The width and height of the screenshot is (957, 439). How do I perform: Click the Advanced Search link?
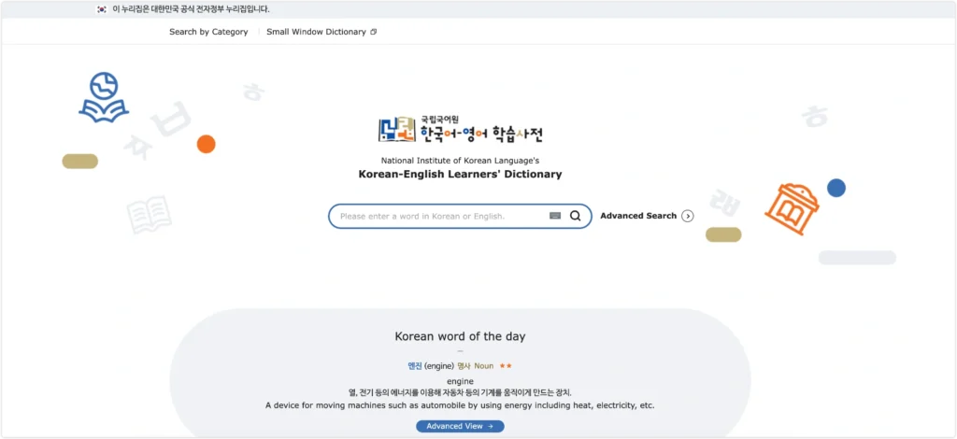tap(638, 216)
